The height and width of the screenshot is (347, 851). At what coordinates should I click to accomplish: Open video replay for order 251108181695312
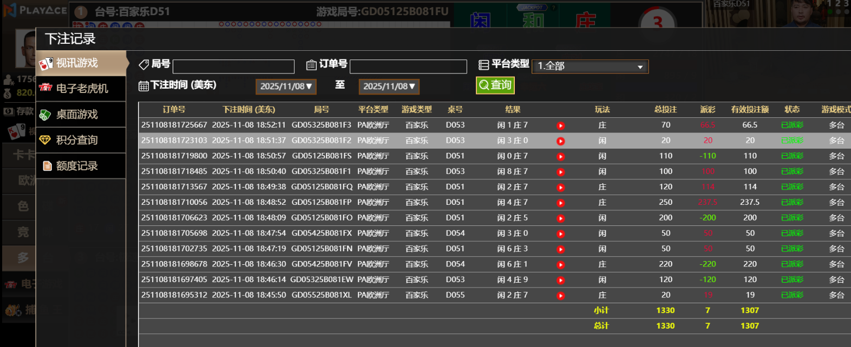click(x=560, y=296)
